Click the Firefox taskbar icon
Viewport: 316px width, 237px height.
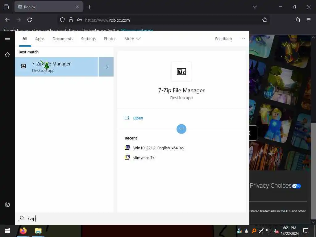[x=23, y=231]
